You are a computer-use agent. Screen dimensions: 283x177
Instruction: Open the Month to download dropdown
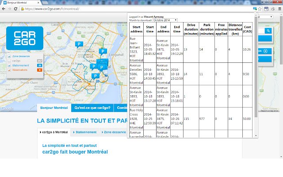tap(165, 20)
